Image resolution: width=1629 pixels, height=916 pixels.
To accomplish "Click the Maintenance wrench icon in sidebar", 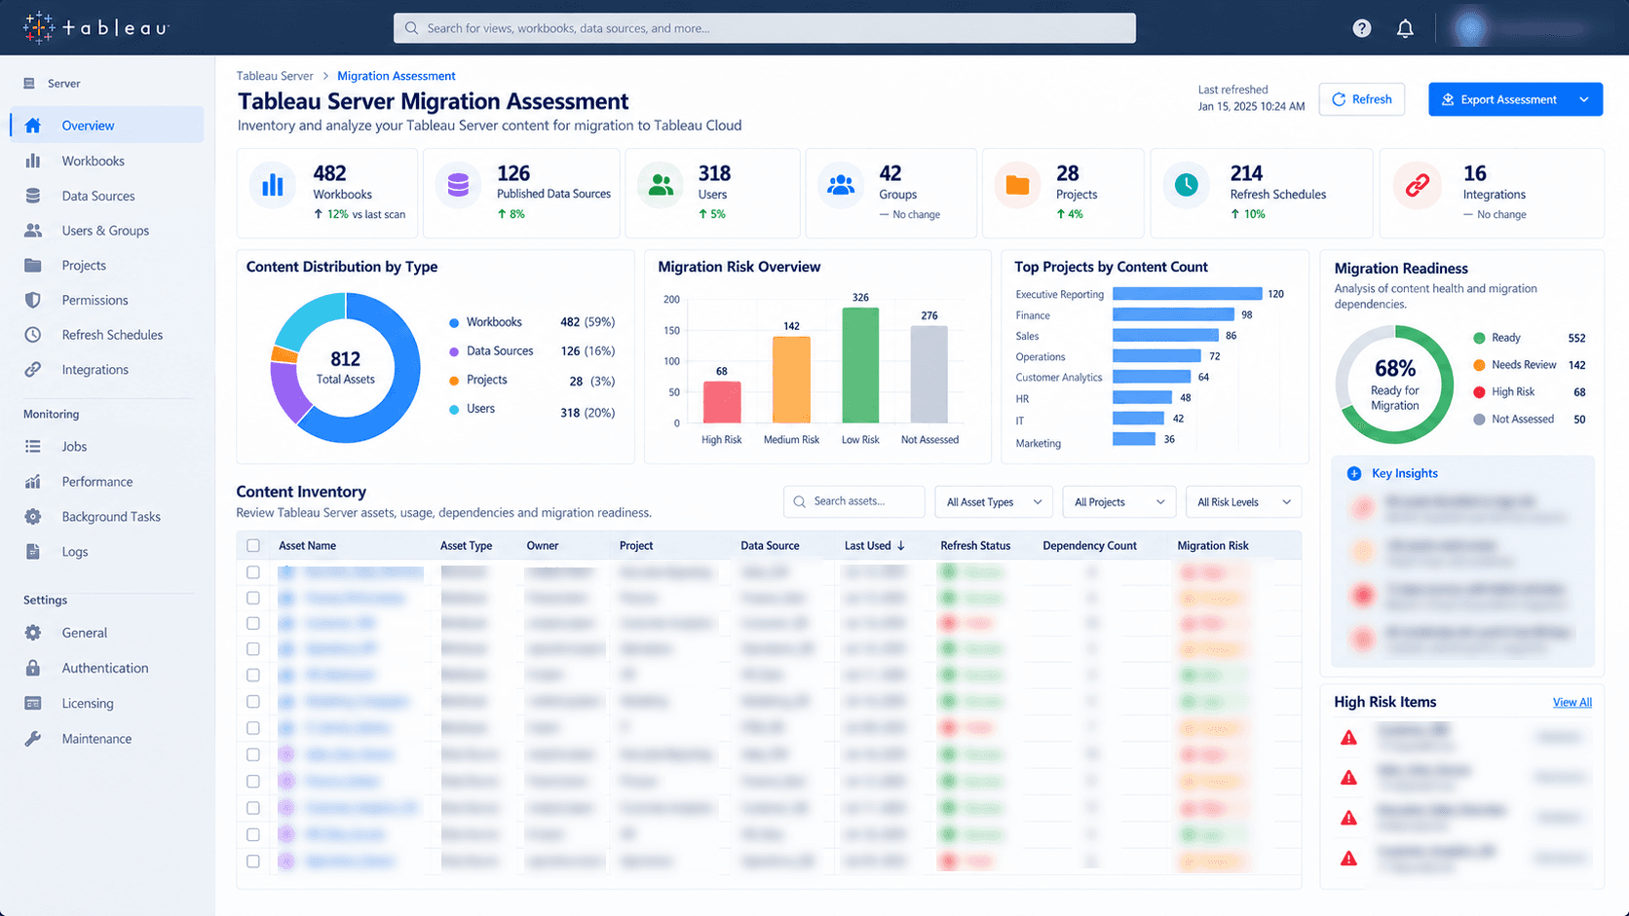I will (x=33, y=739).
